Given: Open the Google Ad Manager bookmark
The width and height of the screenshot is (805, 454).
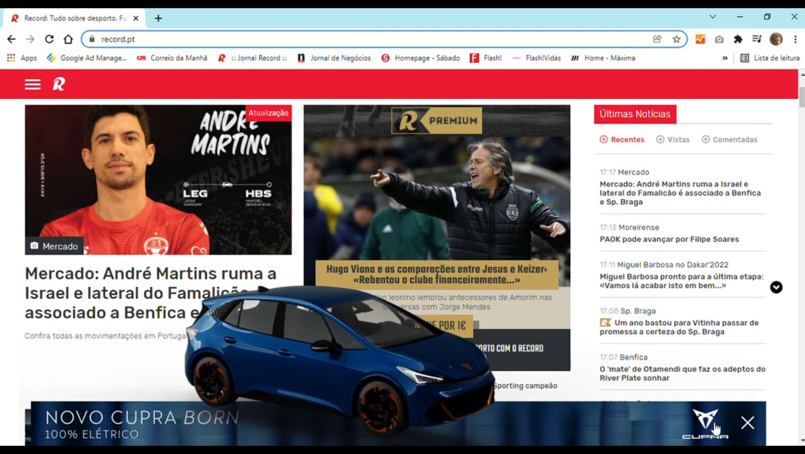Looking at the screenshot, I should point(87,58).
